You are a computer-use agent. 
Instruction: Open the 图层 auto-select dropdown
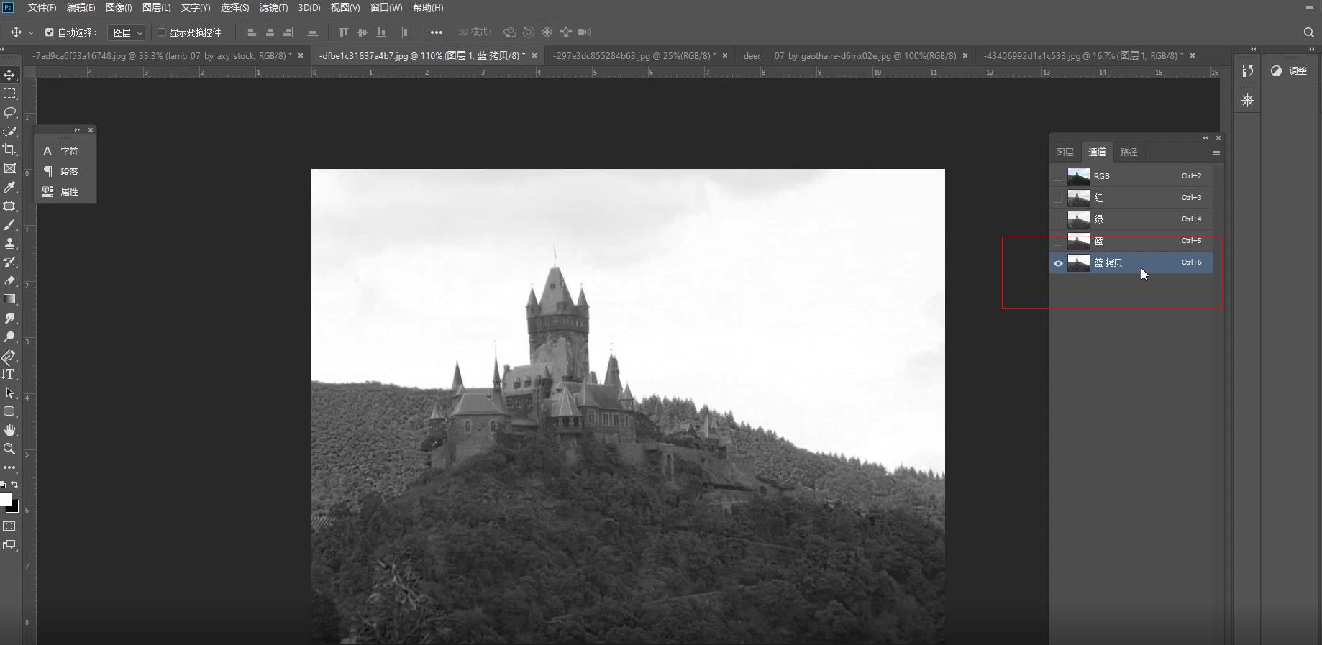[128, 33]
